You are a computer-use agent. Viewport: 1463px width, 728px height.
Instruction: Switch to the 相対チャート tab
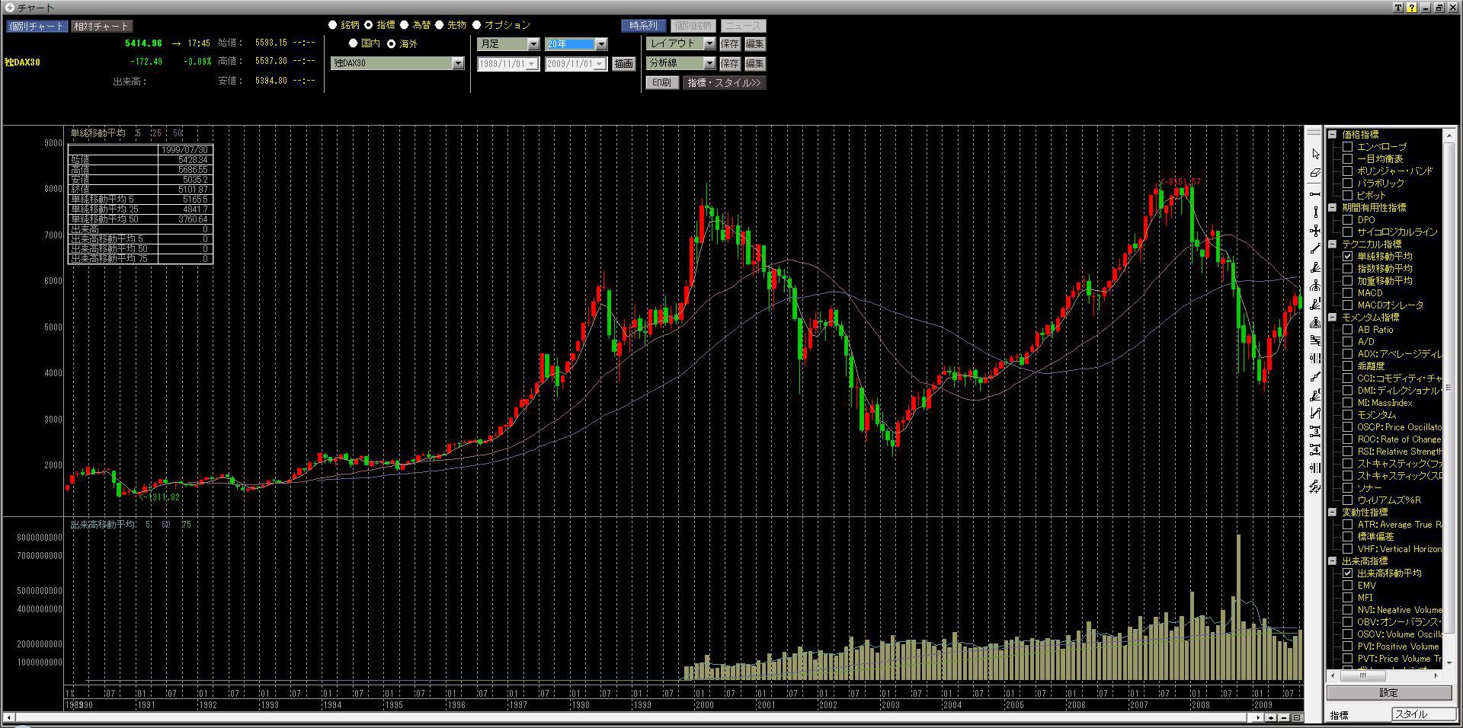101,26
